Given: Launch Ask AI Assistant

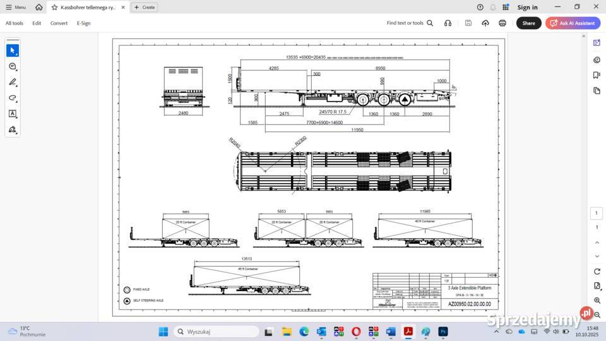Looking at the screenshot, I should point(573,23).
